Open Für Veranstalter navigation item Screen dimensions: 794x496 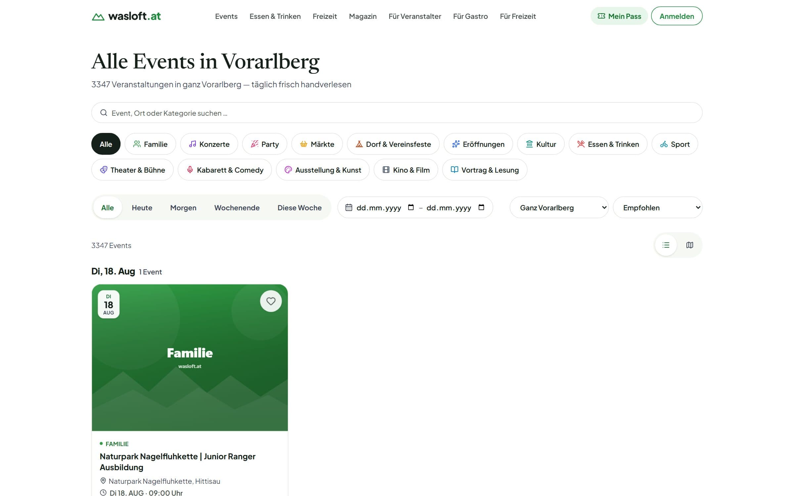coord(415,16)
